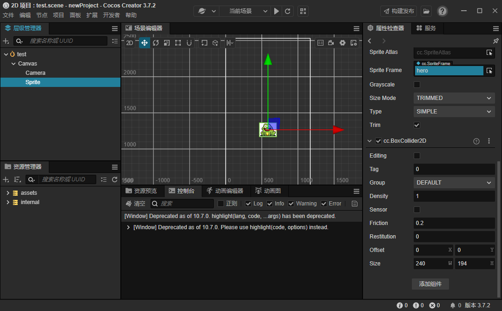Open the hierarchy panel hamburger menu

(115, 28)
